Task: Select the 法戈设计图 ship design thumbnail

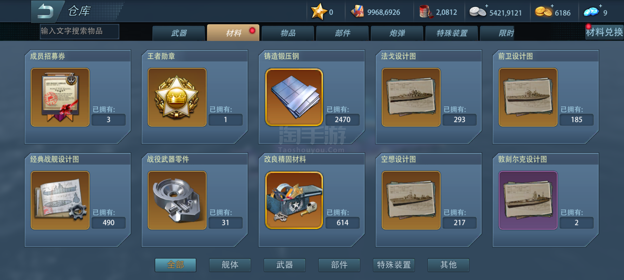Action: [411, 97]
